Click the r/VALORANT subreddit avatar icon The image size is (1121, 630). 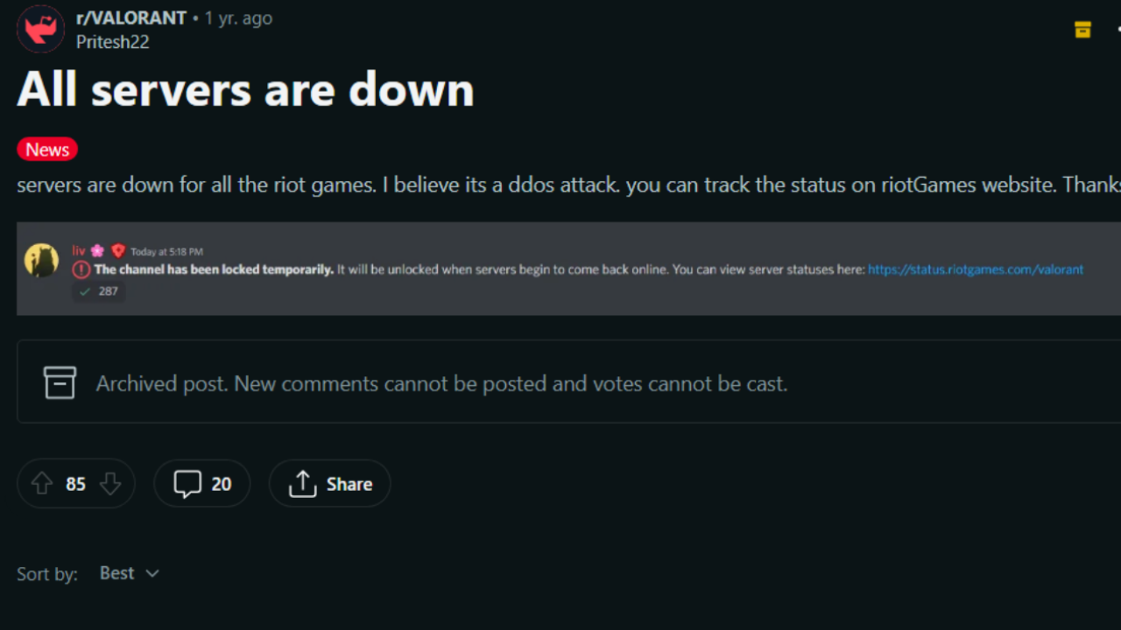[x=40, y=29]
